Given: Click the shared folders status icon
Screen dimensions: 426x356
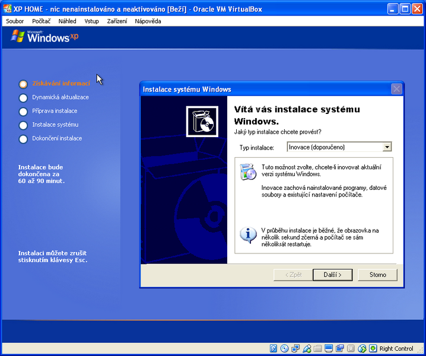Looking at the screenshot, I should [317, 348].
